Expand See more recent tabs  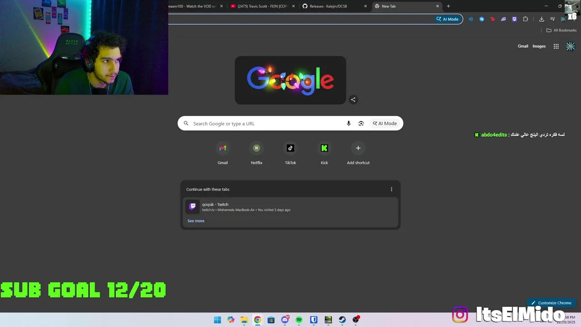pos(196,221)
